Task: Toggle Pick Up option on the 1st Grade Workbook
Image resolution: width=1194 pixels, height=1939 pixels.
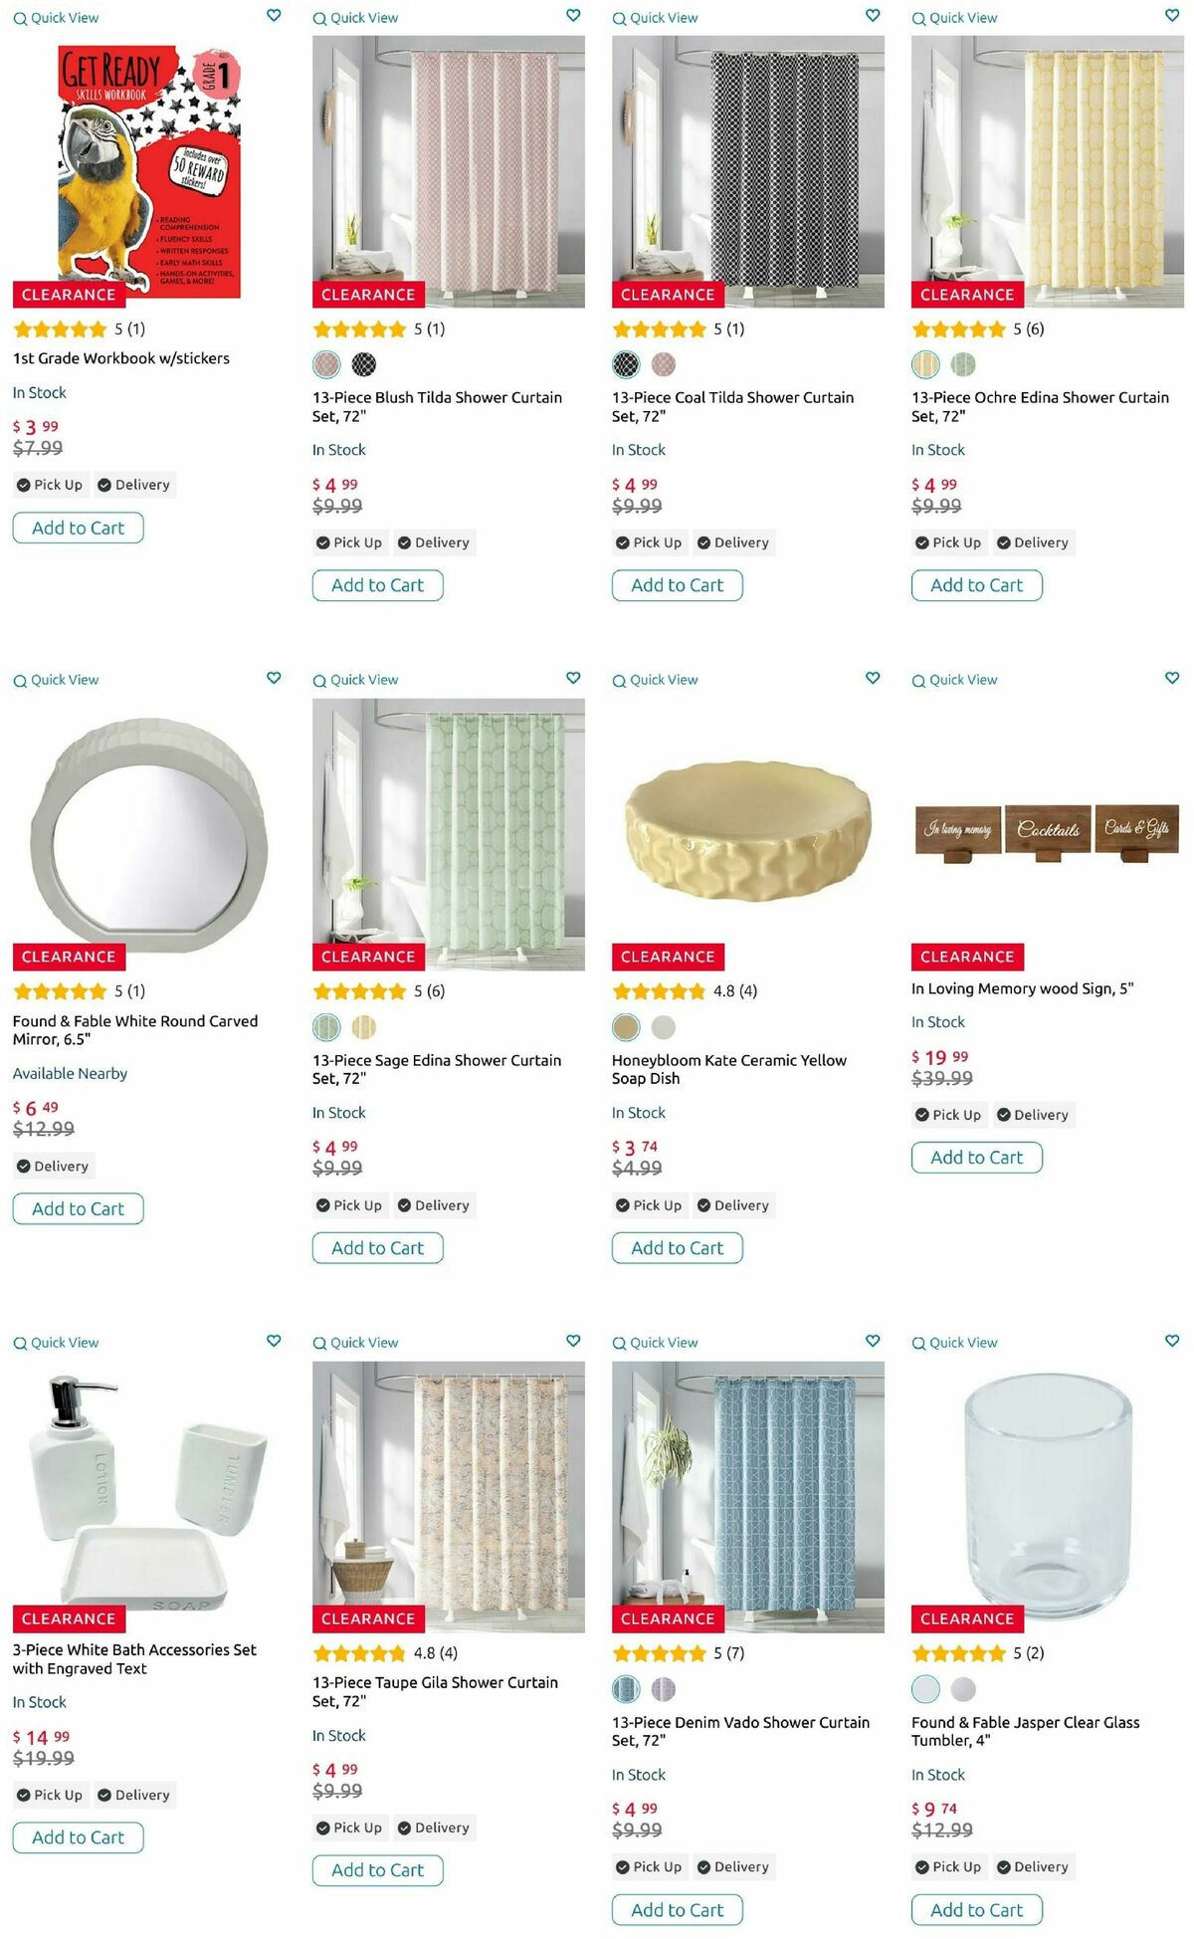Action: [50, 484]
